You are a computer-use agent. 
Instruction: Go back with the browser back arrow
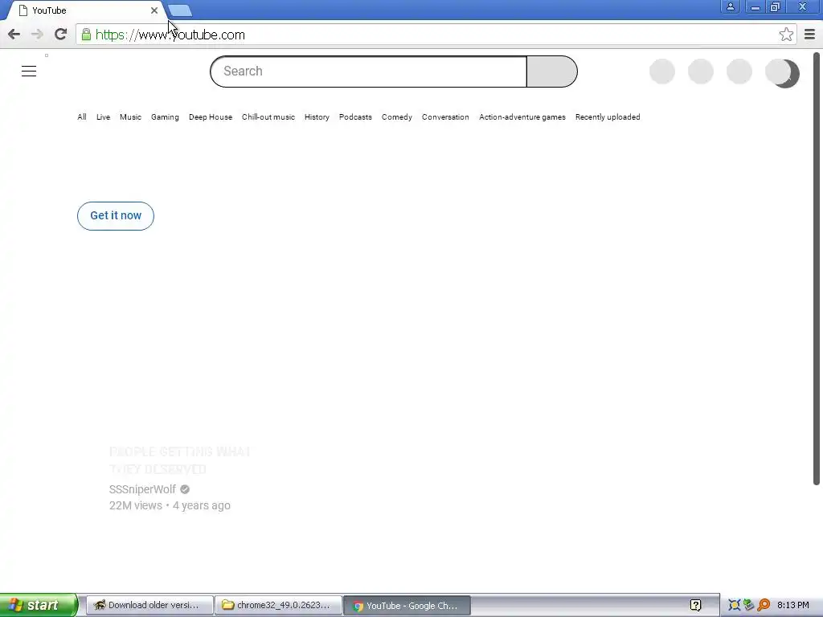pos(14,35)
